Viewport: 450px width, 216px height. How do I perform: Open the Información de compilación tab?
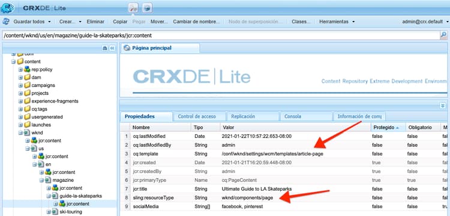click(x=359, y=116)
